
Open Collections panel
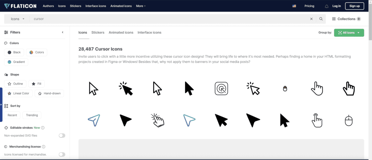346,19
